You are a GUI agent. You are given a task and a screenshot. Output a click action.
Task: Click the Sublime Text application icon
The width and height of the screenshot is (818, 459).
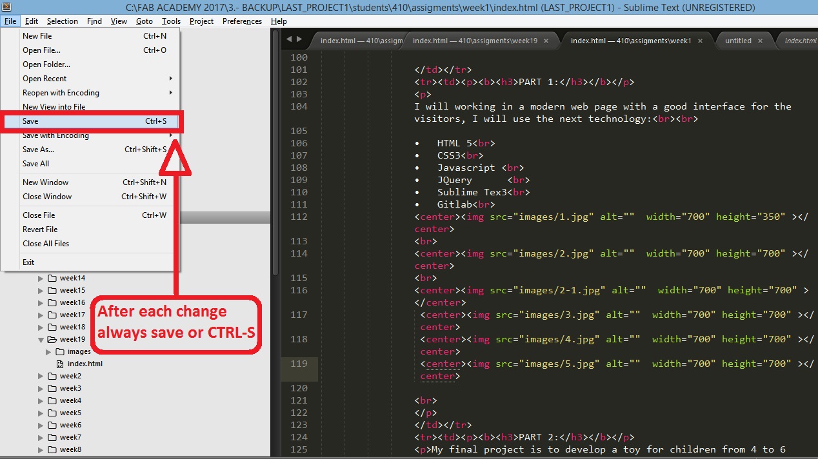(x=6, y=7)
